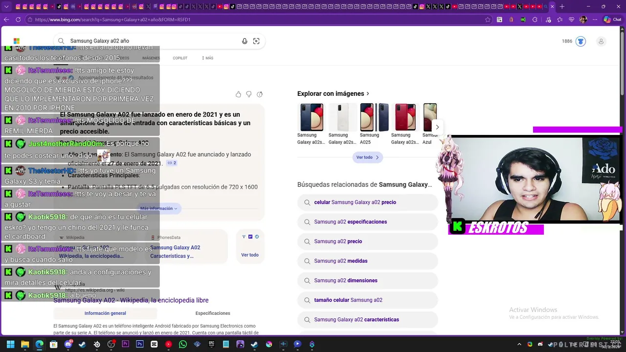Click the Microsoft logo on Bing
Viewport: 626px width, 352px height.
[x=17, y=41]
